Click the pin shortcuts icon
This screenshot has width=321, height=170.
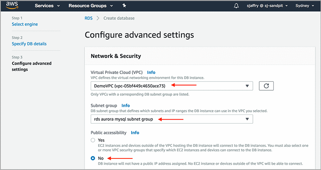click(124, 6)
